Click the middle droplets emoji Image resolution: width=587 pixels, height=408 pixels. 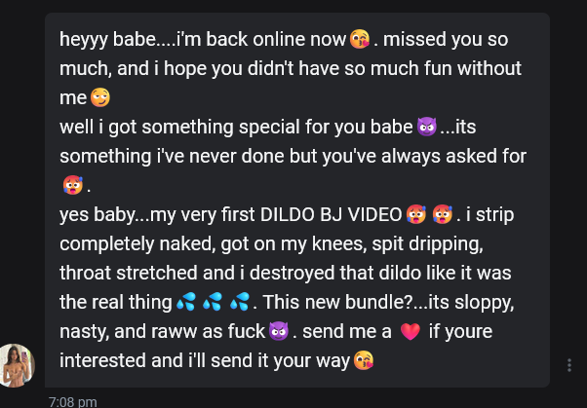[213, 302]
